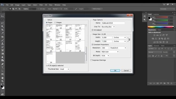Open the Resolution Pixels/Inch dropdown

[x=118, y=48]
